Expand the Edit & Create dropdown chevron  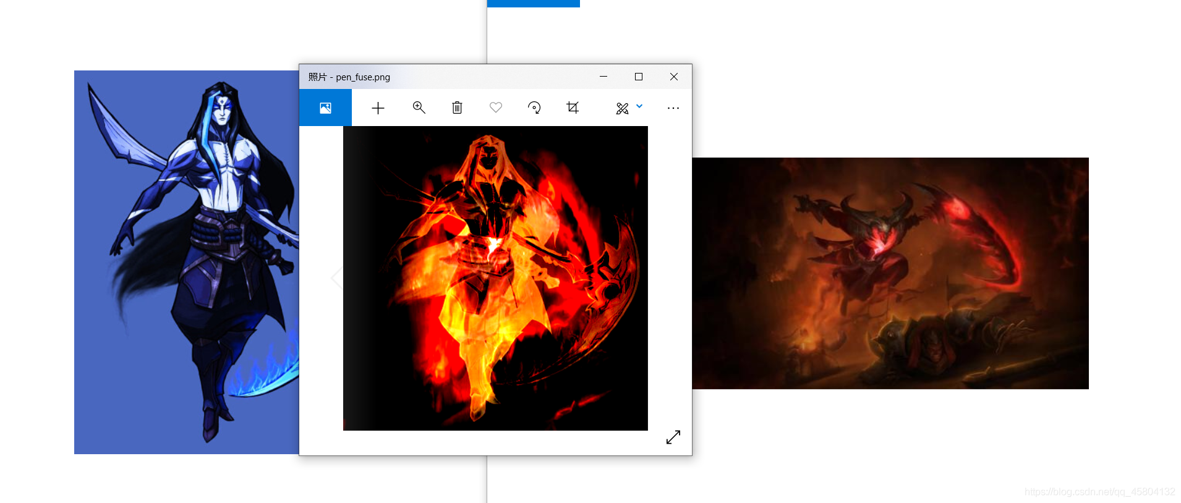click(x=639, y=106)
